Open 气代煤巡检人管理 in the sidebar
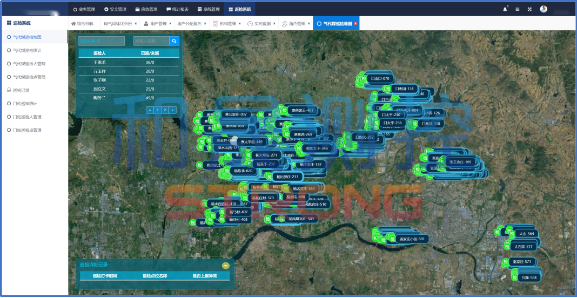The height and width of the screenshot is (298, 577). pyautogui.click(x=35, y=64)
